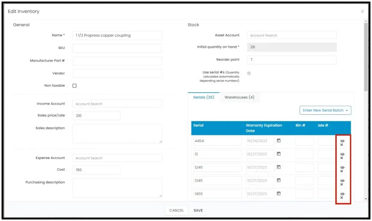
Task: Close the Edit Inventory dialog
Action: coord(362,11)
